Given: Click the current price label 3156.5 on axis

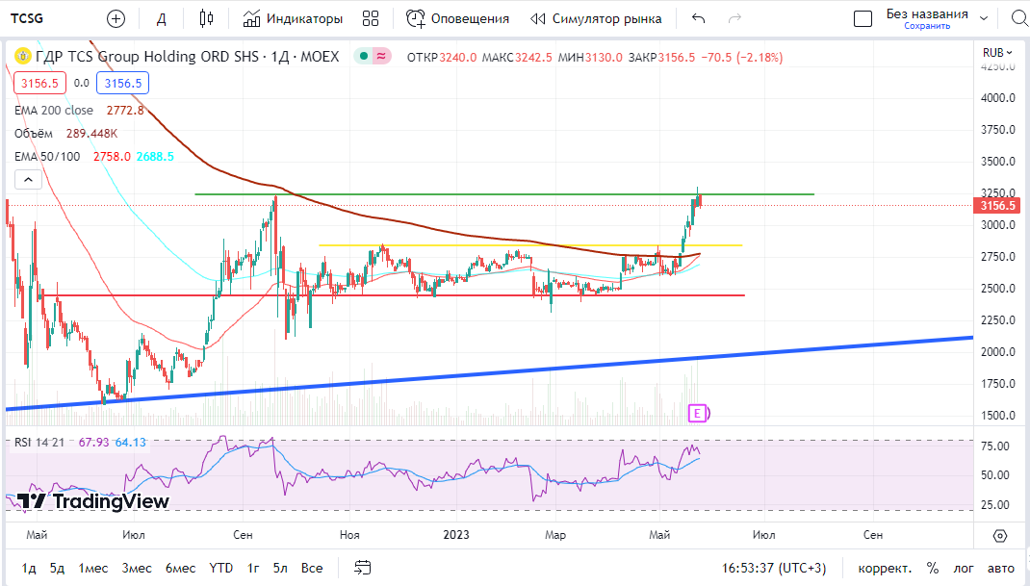Looking at the screenshot, I should 997,206.
